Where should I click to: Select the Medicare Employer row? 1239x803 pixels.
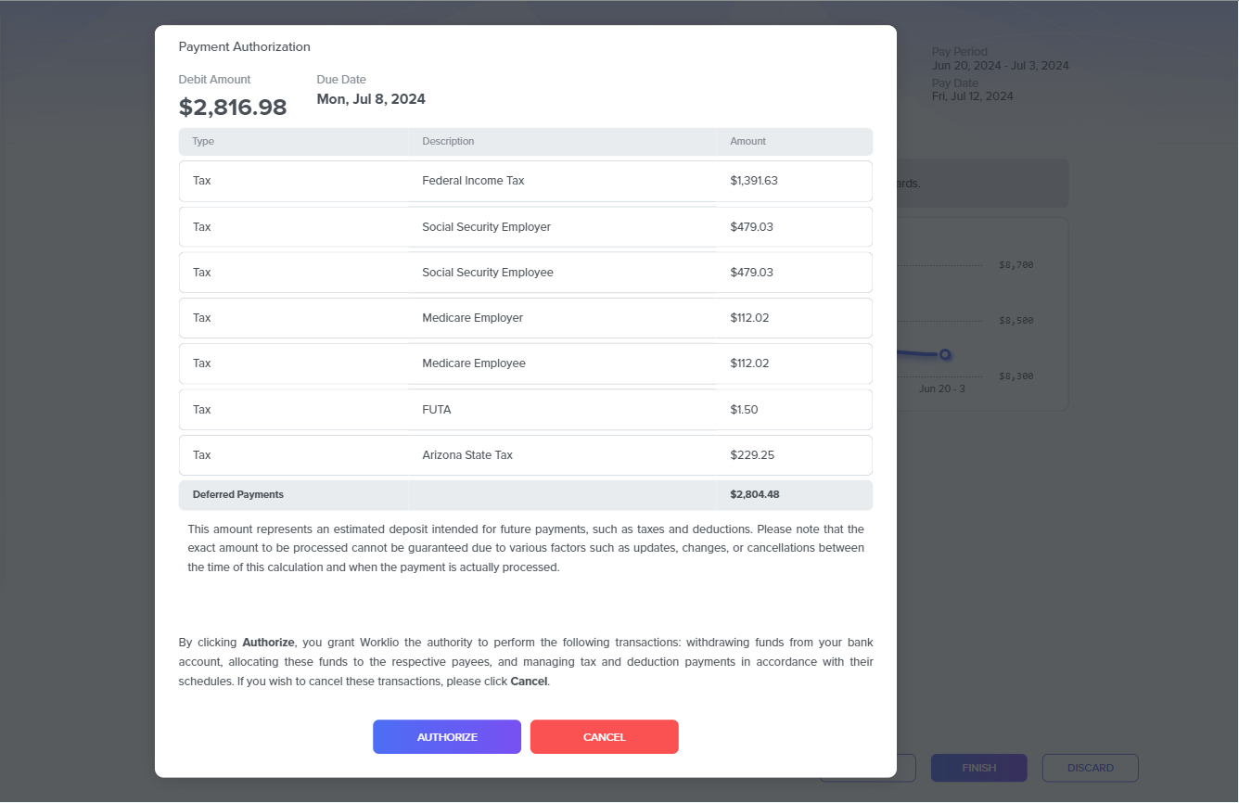[x=525, y=318]
